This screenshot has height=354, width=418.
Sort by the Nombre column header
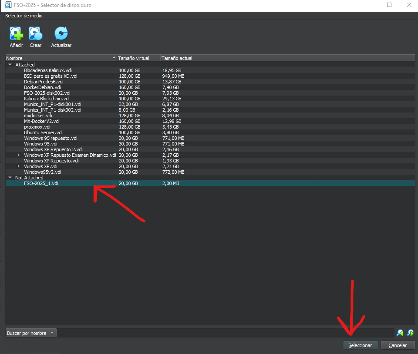[x=58, y=58]
